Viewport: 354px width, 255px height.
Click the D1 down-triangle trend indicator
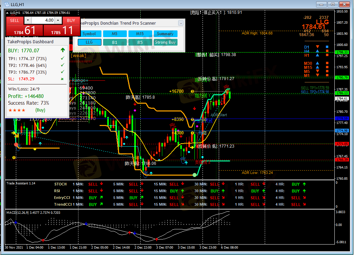(317, 47)
